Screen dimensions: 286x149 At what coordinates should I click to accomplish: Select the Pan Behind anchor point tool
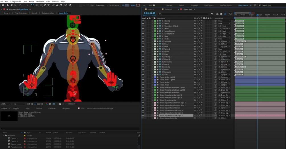coord(36,5)
